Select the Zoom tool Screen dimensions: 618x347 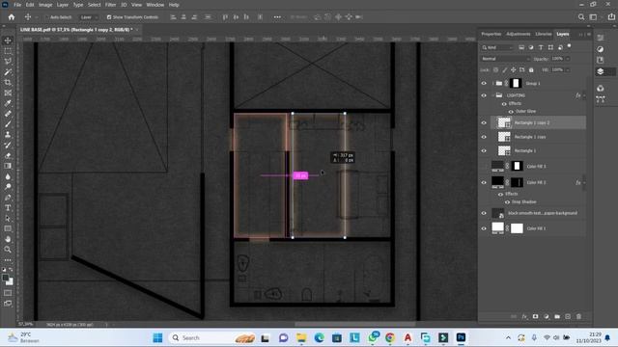tap(8, 250)
